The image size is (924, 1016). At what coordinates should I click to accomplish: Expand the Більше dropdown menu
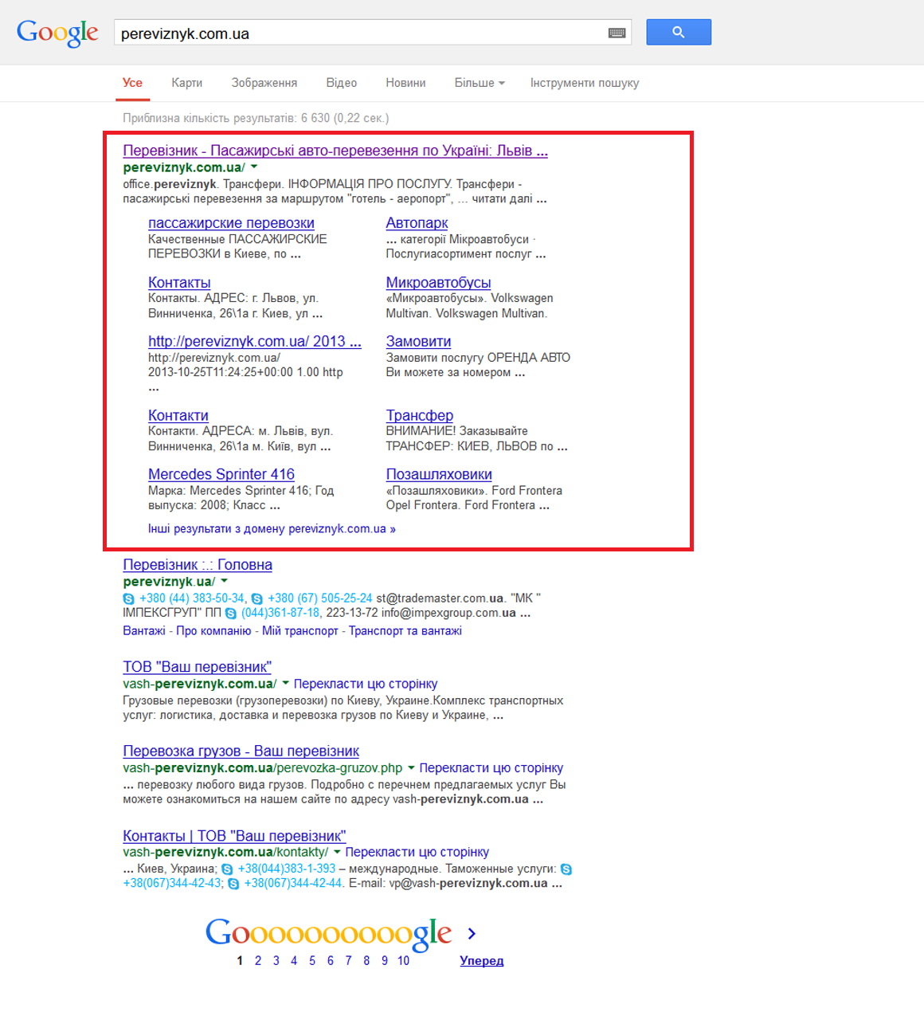480,83
